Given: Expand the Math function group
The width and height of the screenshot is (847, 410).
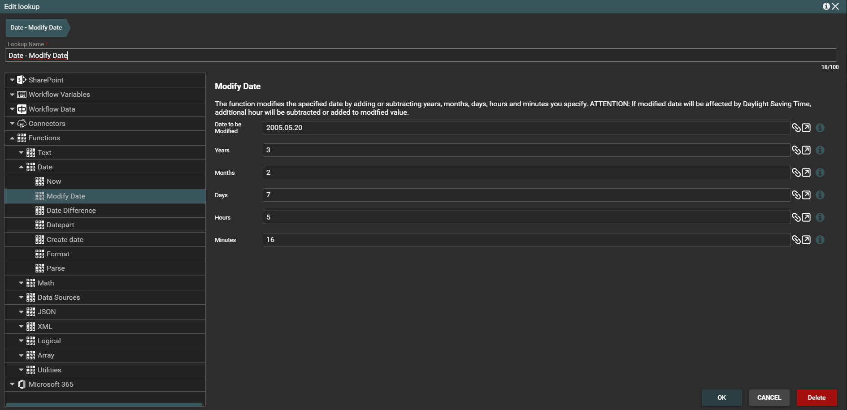Looking at the screenshot, I should click(21, 283).
